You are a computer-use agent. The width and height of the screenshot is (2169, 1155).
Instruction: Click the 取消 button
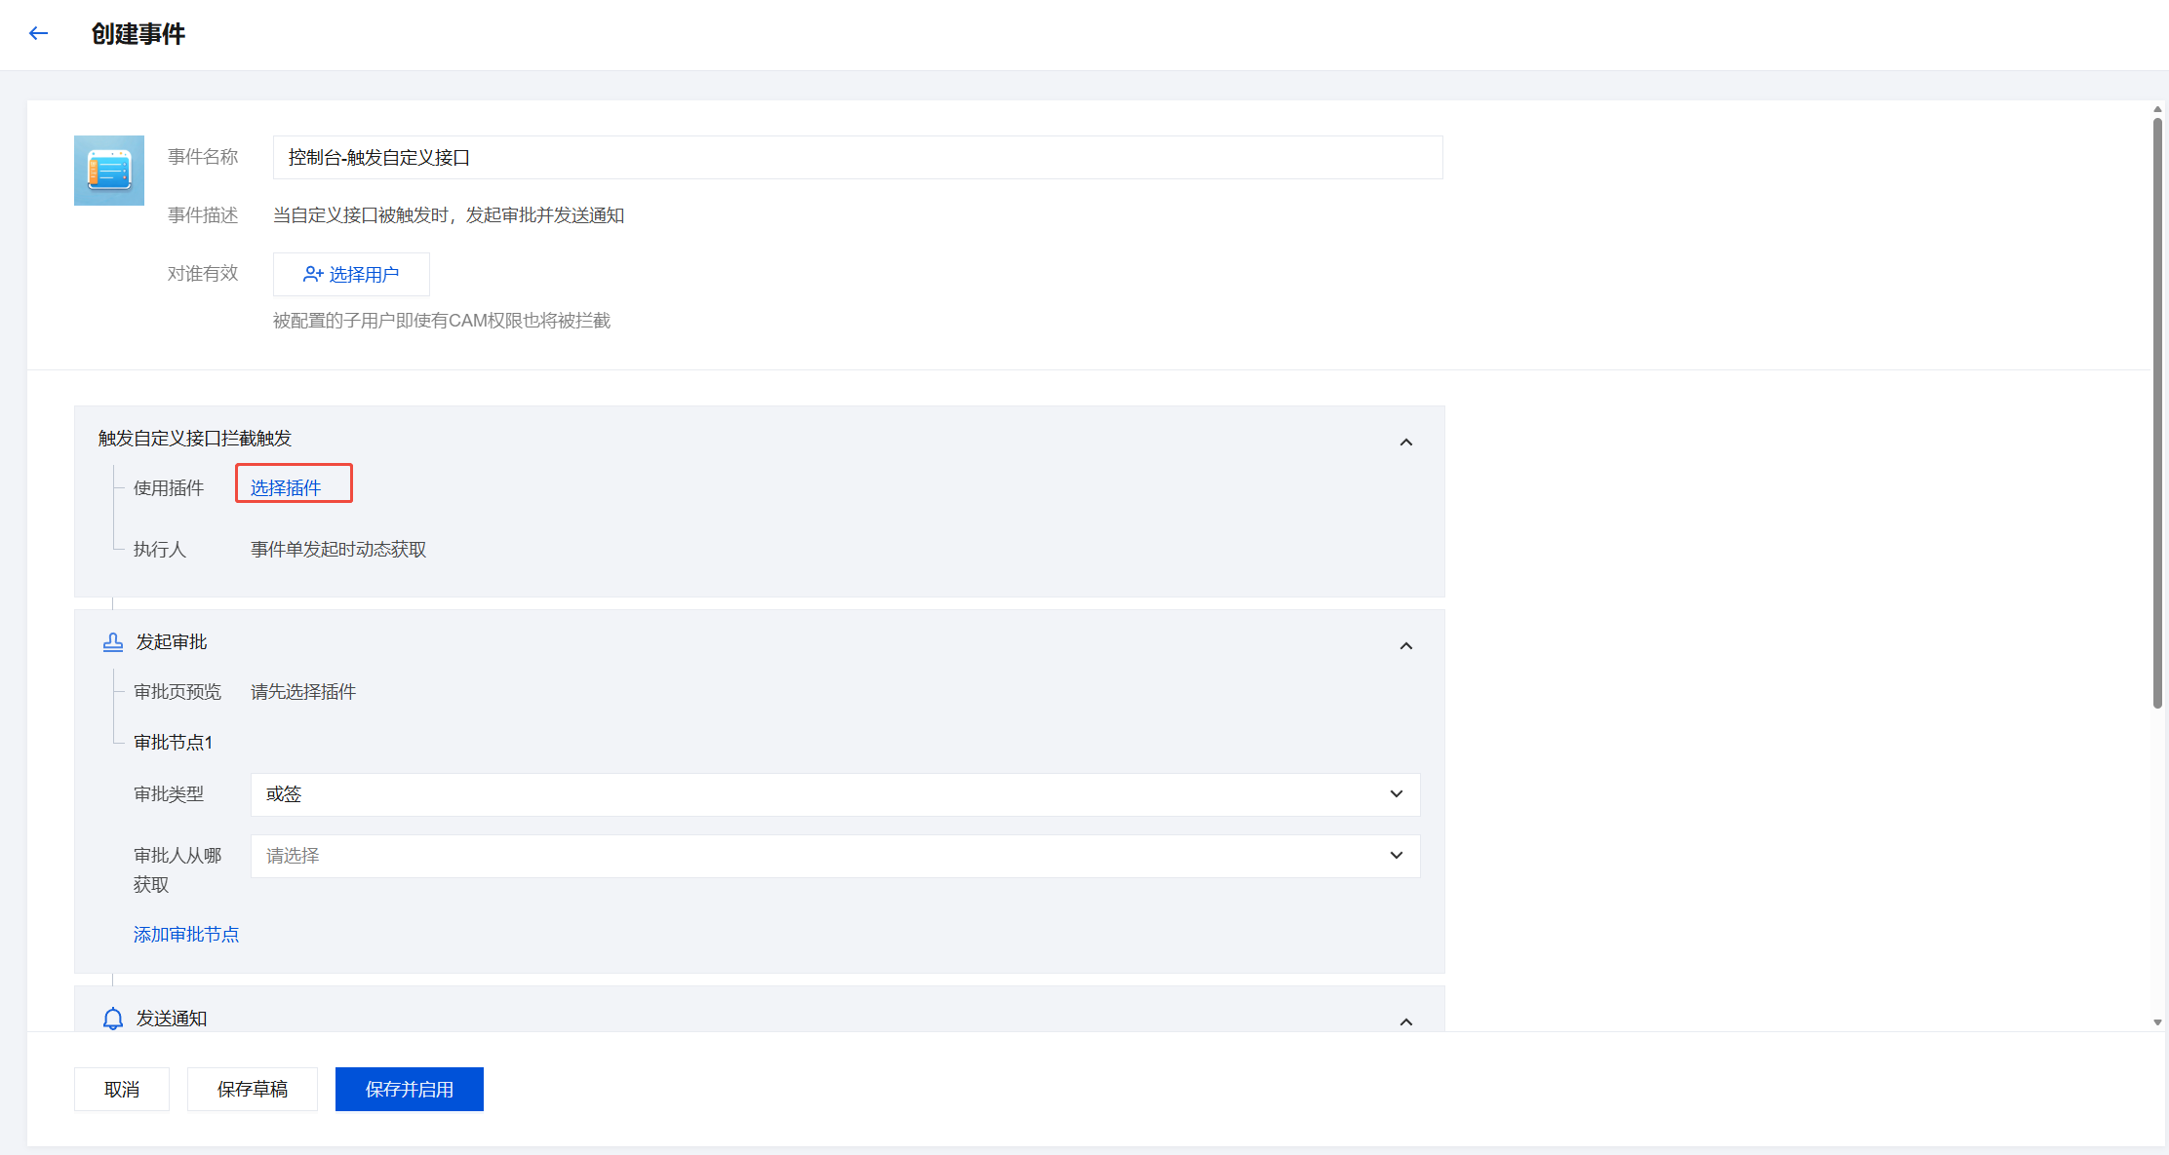point(122,1090)
